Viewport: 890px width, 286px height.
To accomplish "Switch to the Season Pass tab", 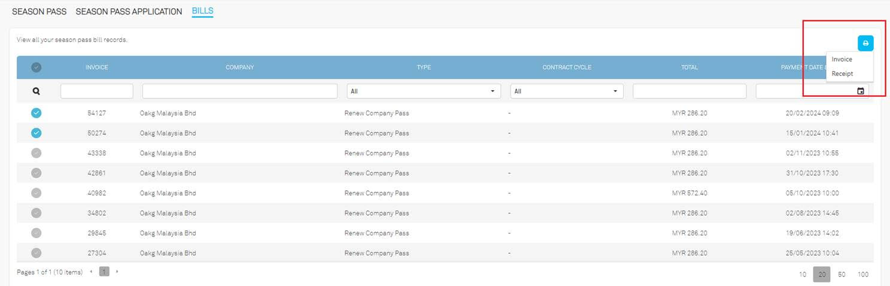I will pyautogui.click(x=39, y=11).
